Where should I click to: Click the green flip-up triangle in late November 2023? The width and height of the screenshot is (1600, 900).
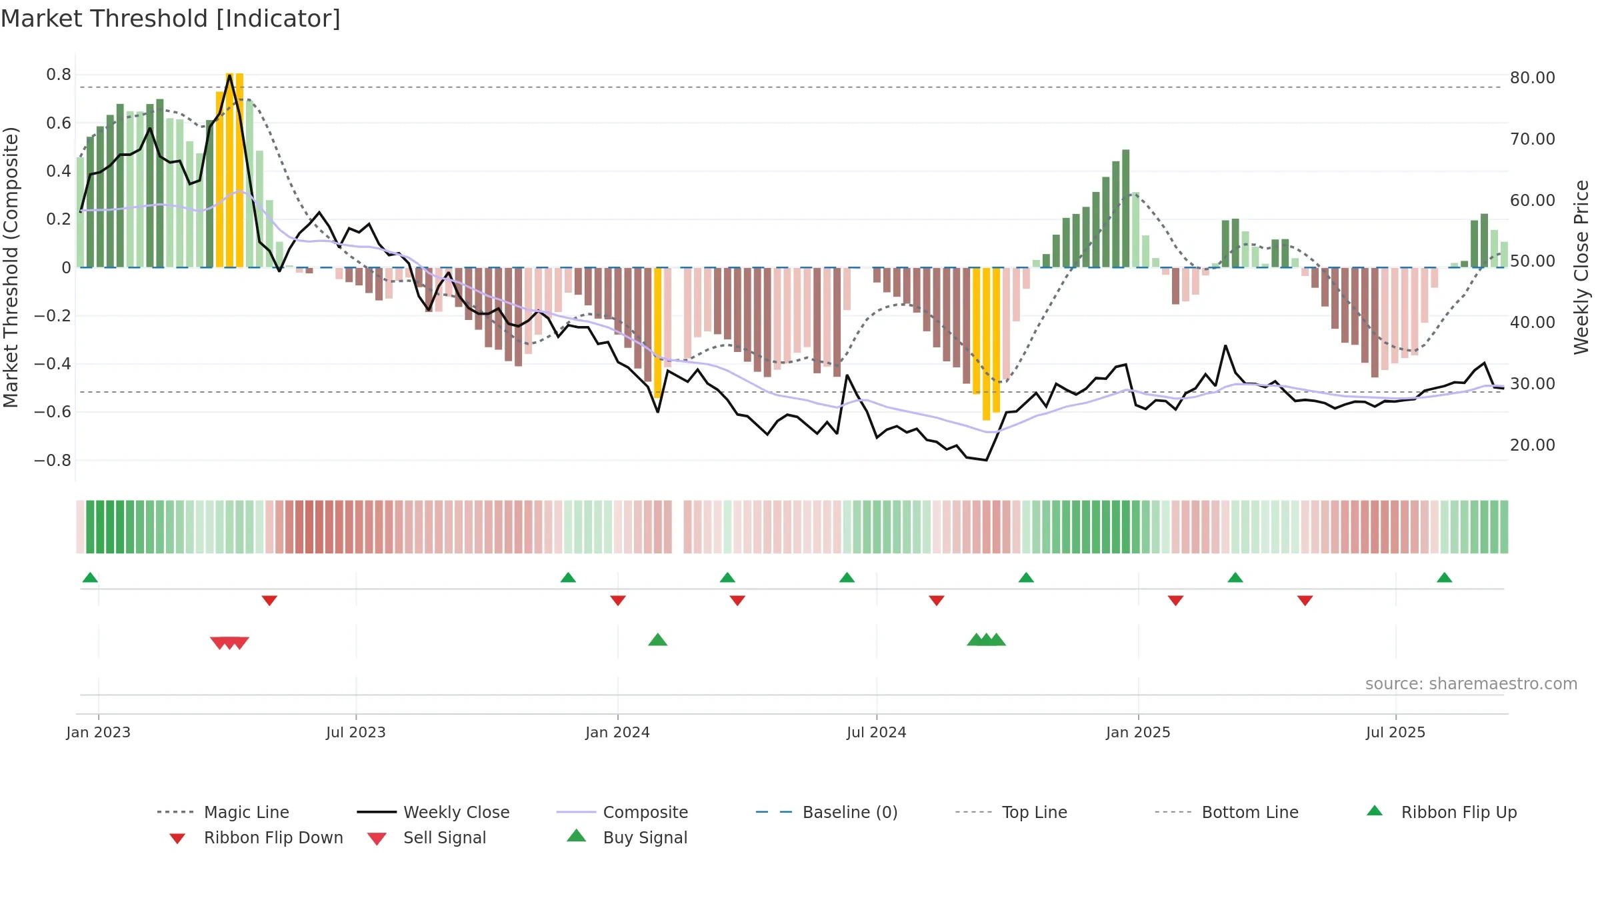[x=568, y=577]
